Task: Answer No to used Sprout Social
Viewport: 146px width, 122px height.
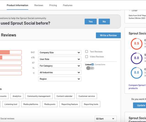Action: [x=104, y=22]
